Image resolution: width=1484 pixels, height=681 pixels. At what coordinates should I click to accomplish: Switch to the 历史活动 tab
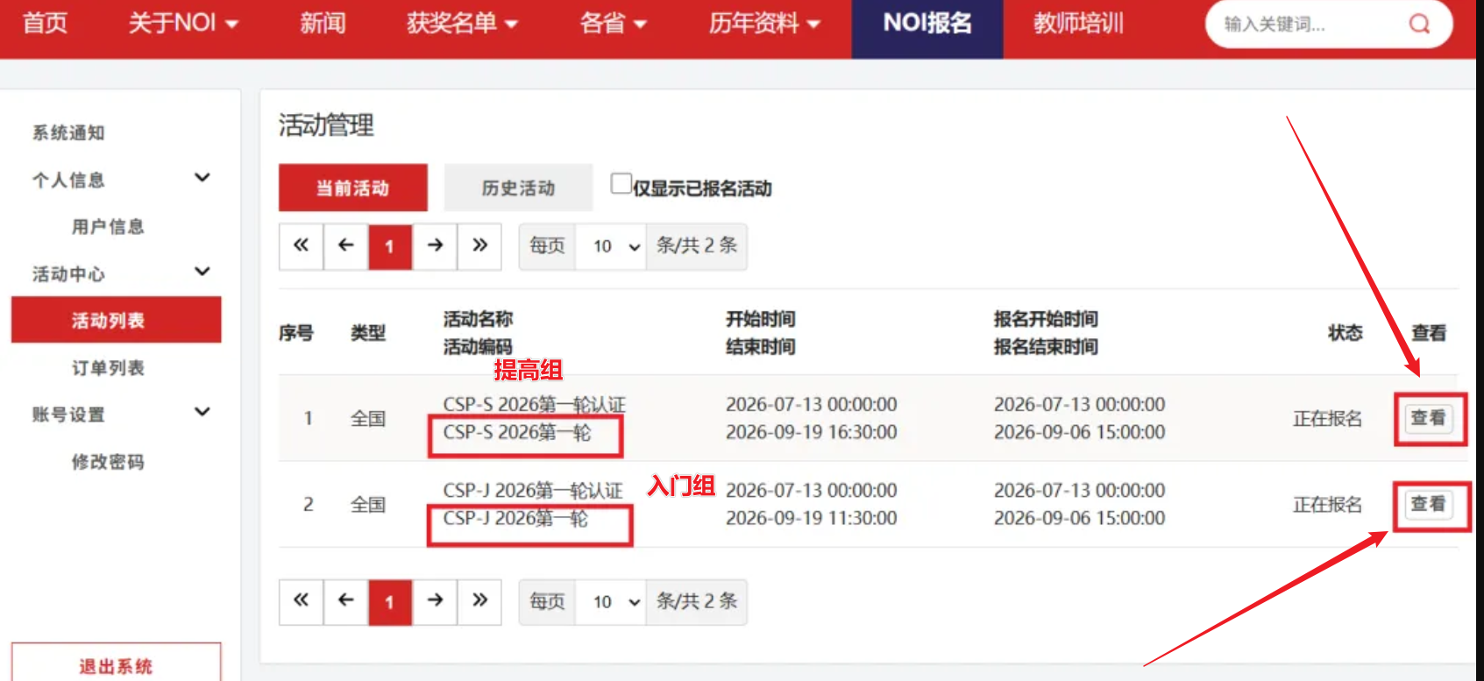[518, 188]
